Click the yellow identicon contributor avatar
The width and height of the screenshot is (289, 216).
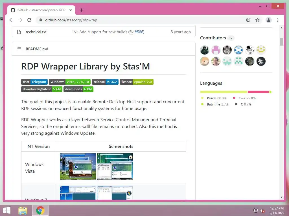(x=261, y=50)
